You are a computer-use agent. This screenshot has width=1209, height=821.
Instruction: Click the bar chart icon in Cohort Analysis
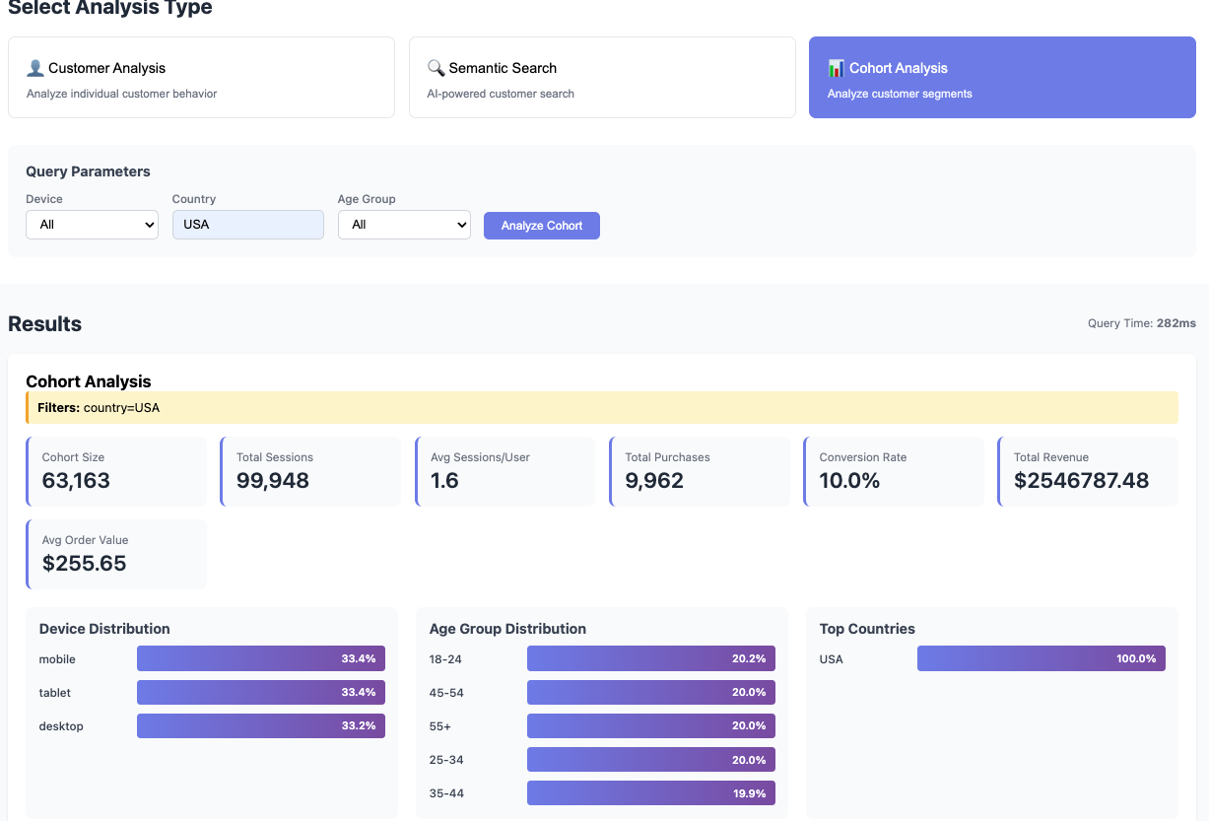click(836, 68)
